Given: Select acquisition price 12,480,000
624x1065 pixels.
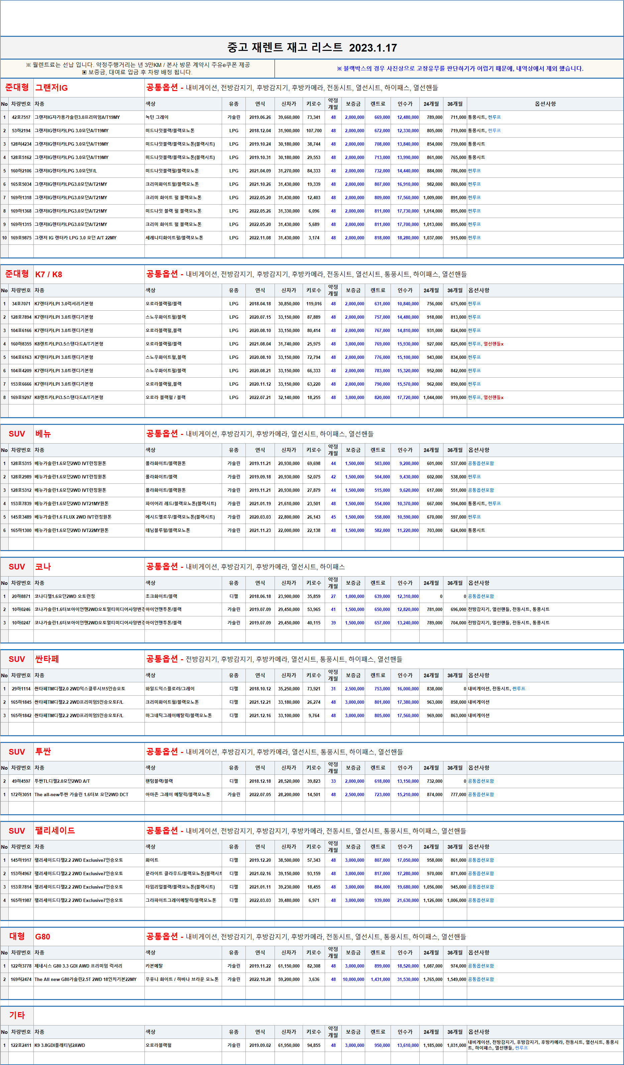Looking at the screenshot, I should coord(408,117).
